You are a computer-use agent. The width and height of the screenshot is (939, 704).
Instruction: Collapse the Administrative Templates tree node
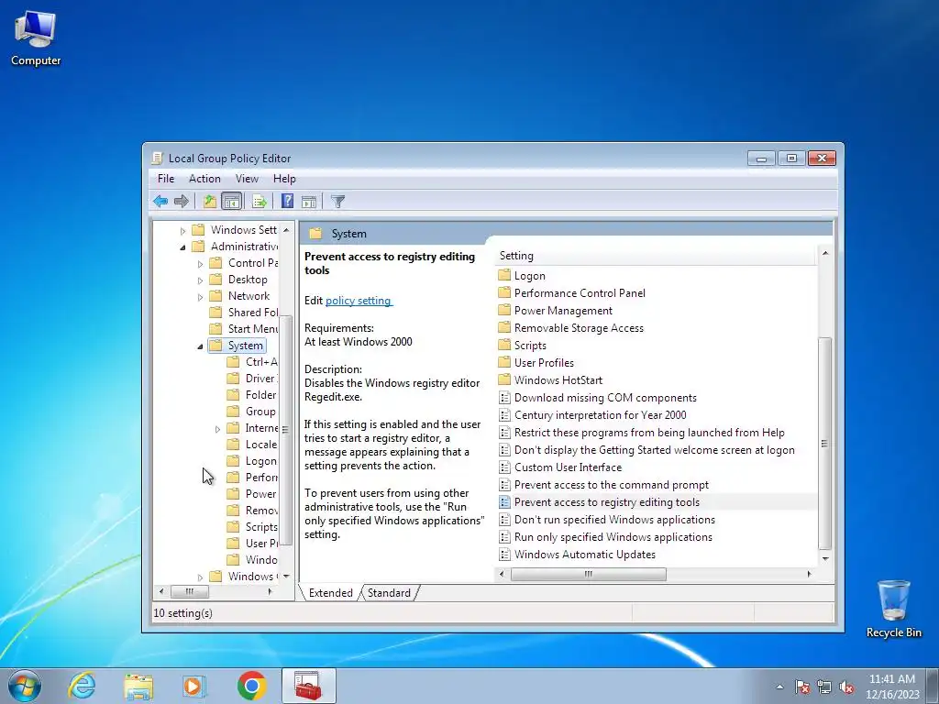pyautogui.click(x=182, y=247)
